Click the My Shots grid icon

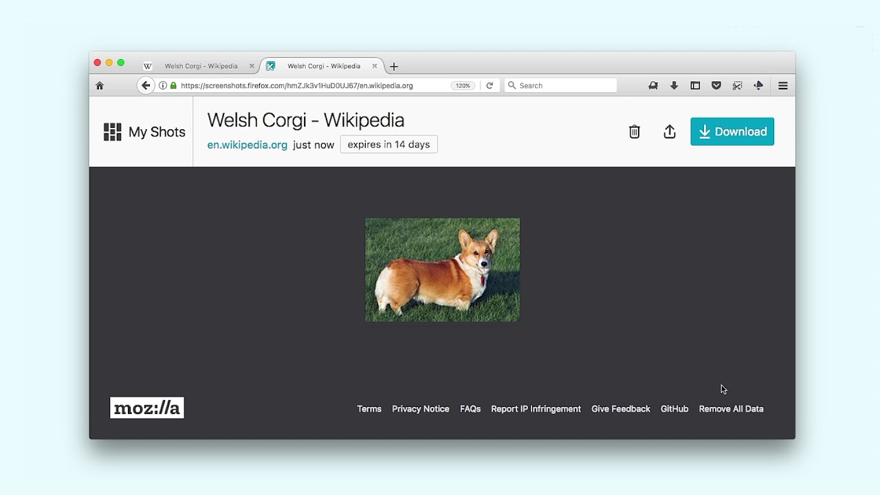point(112,132)
